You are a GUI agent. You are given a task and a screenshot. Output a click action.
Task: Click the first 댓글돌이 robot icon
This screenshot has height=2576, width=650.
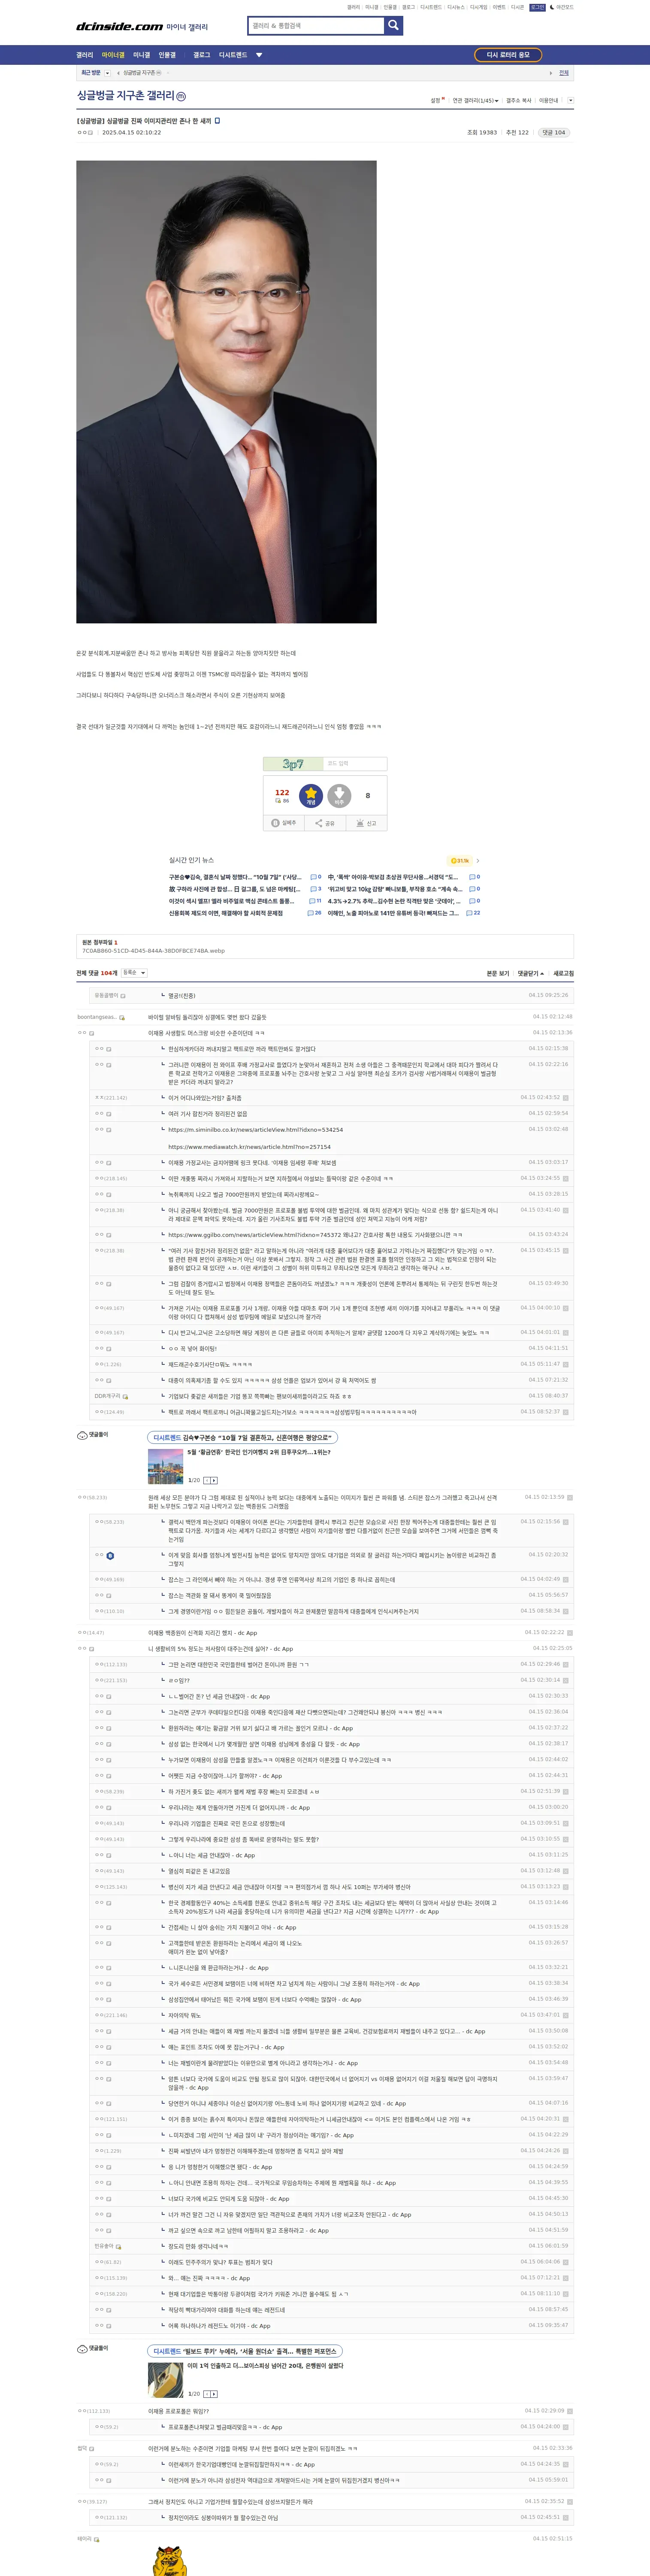[x=82, y=1435]
